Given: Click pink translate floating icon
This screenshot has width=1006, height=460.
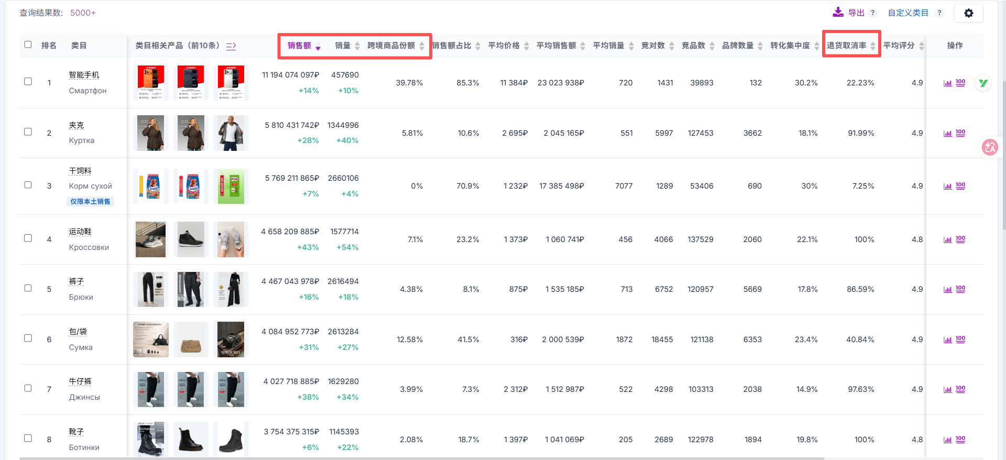Looking at the screenshot, I should coord(989,147).
